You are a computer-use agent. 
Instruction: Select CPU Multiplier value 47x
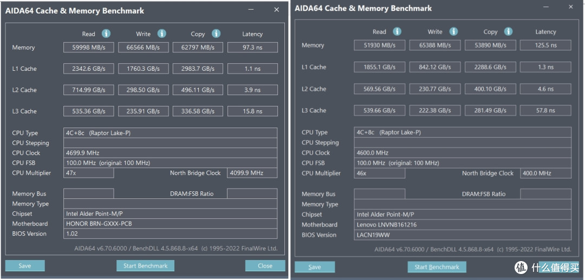(x=88, y=173)
